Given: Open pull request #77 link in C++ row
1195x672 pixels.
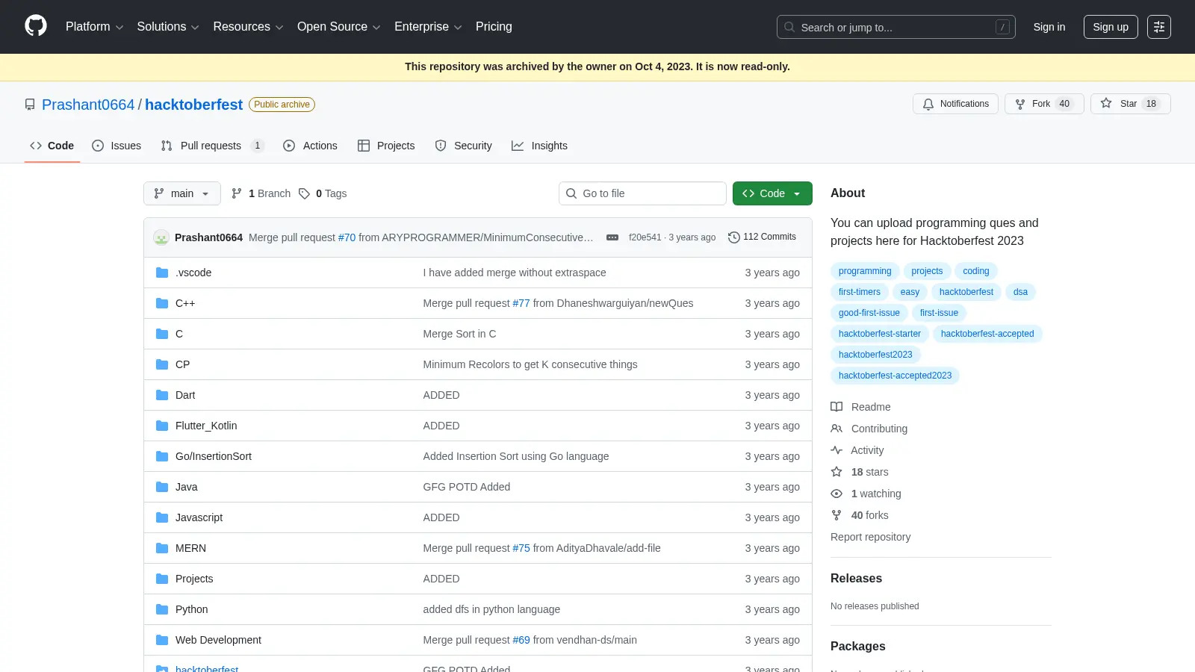Looking at the screenshot, I should click(521, 303).
